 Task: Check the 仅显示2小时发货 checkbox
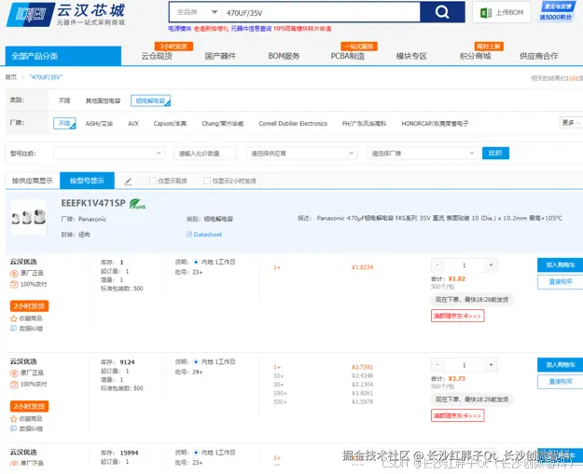pos(207,181)
